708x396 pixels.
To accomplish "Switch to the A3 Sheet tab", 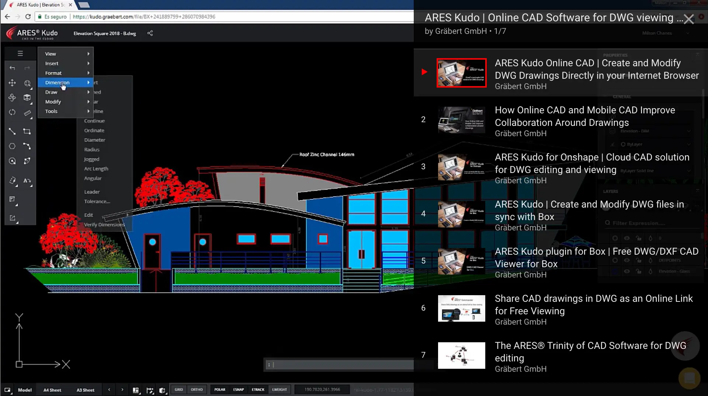I will click(86, 390).
